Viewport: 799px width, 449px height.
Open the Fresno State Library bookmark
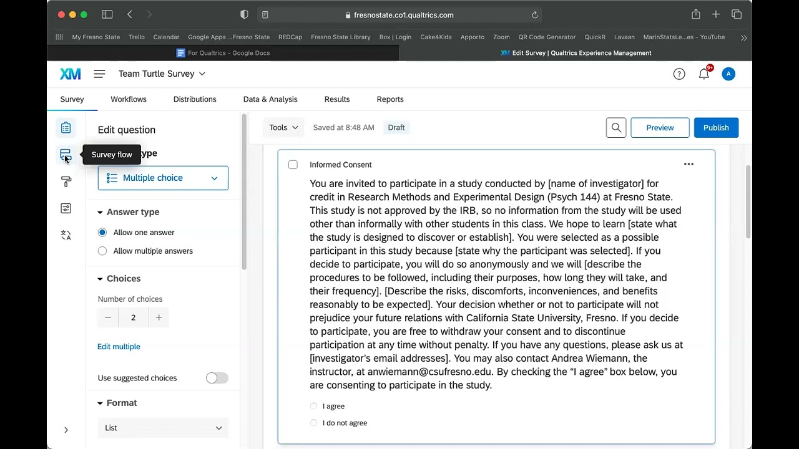pos(341,37)
